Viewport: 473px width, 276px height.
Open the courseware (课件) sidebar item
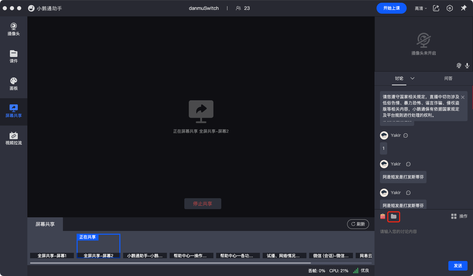click(x=14, y=57)
